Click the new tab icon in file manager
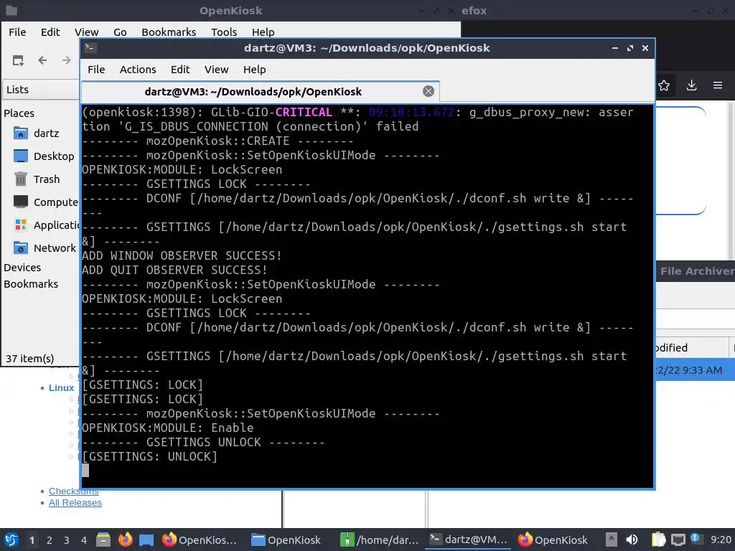 [x=18, y=60]
